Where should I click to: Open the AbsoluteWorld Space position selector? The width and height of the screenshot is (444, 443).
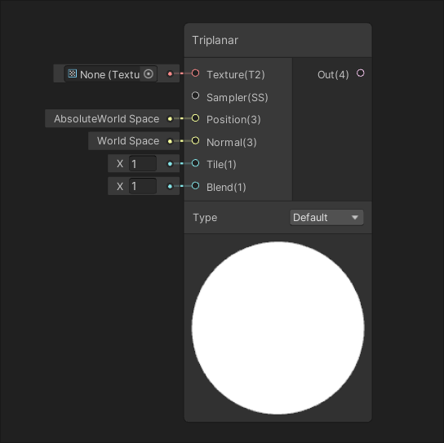[x=106, y=118]
